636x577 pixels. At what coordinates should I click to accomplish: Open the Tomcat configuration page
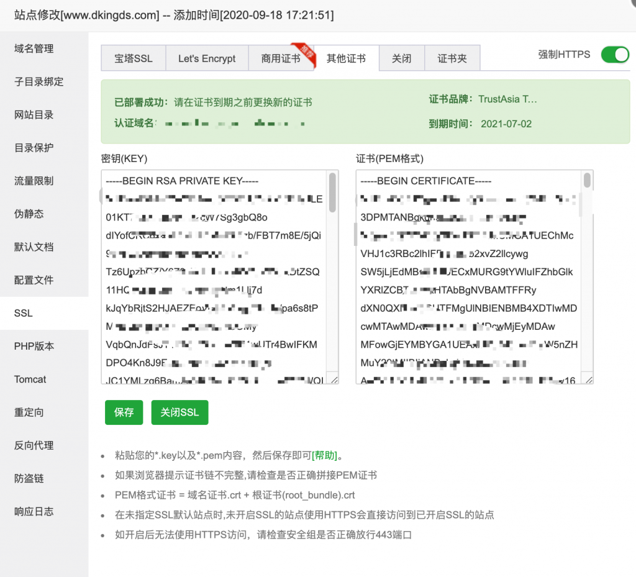pyautogui.click(x=30, y=379)
